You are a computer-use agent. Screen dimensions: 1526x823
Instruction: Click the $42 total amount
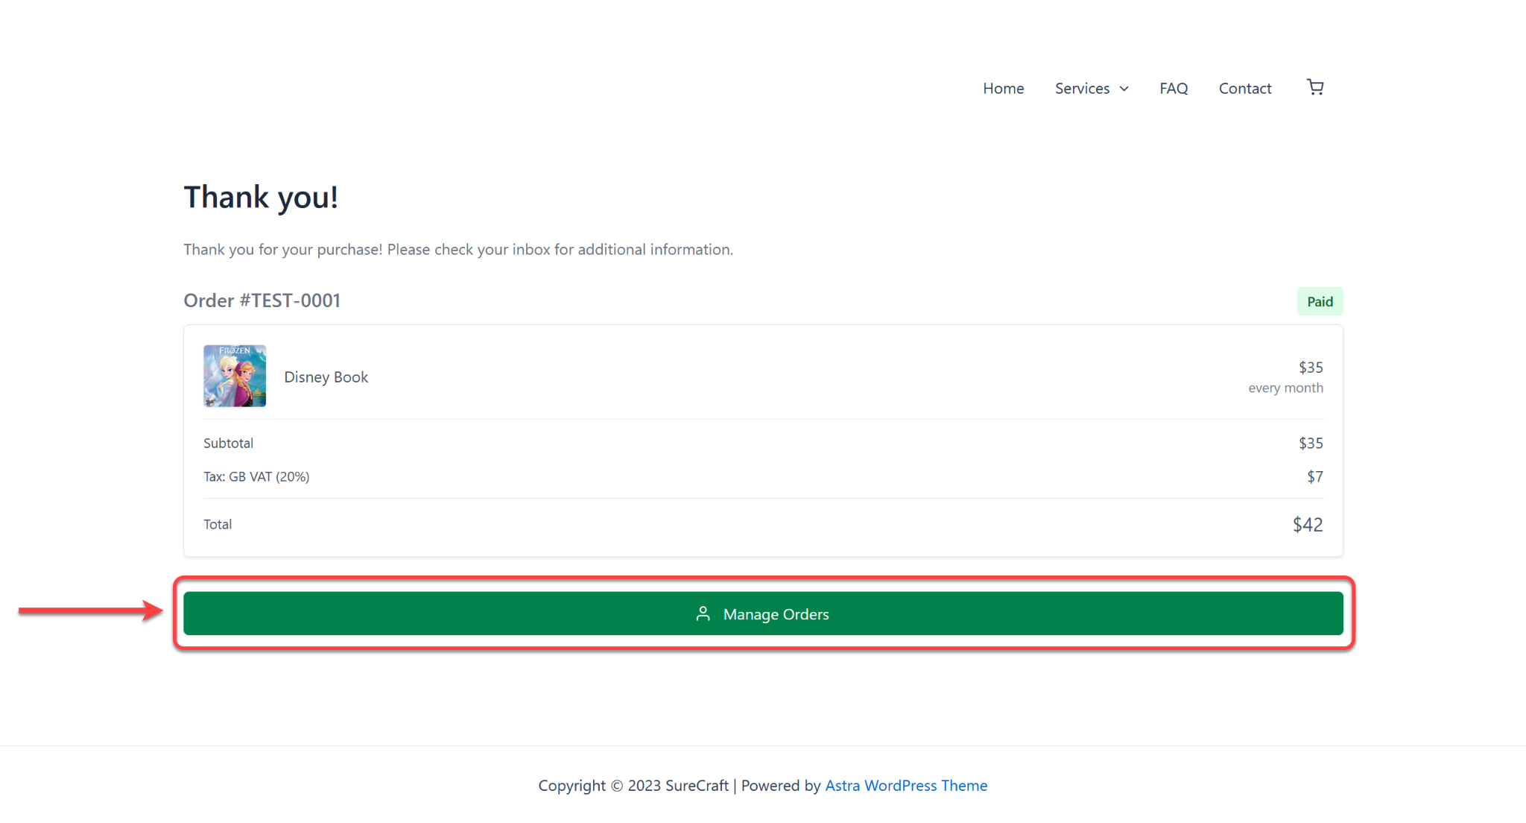pyautogui.click(x=1308, y=525)
